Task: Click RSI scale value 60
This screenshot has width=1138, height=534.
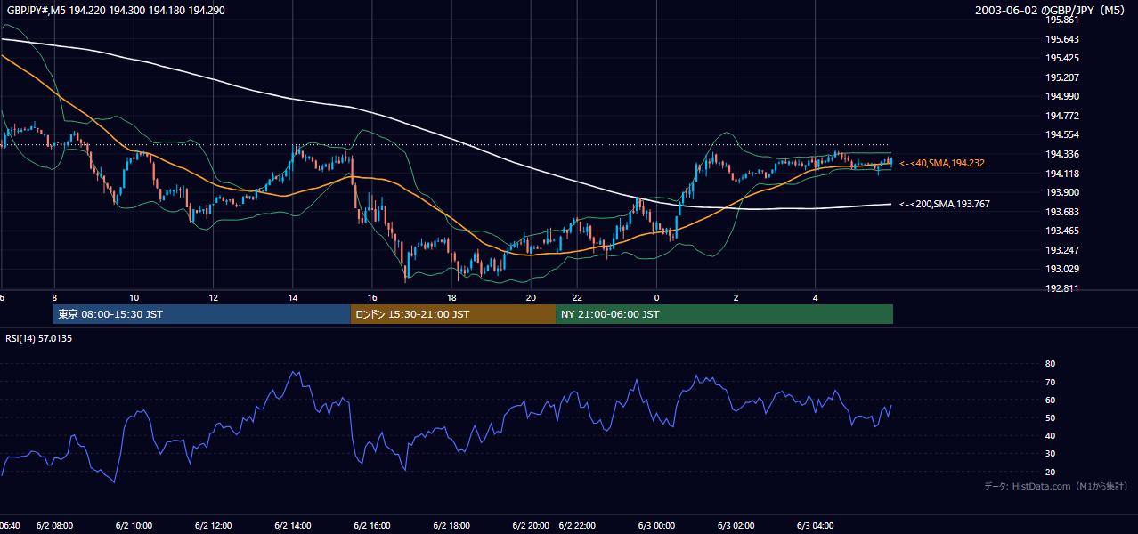Action: click(1050, 400)
